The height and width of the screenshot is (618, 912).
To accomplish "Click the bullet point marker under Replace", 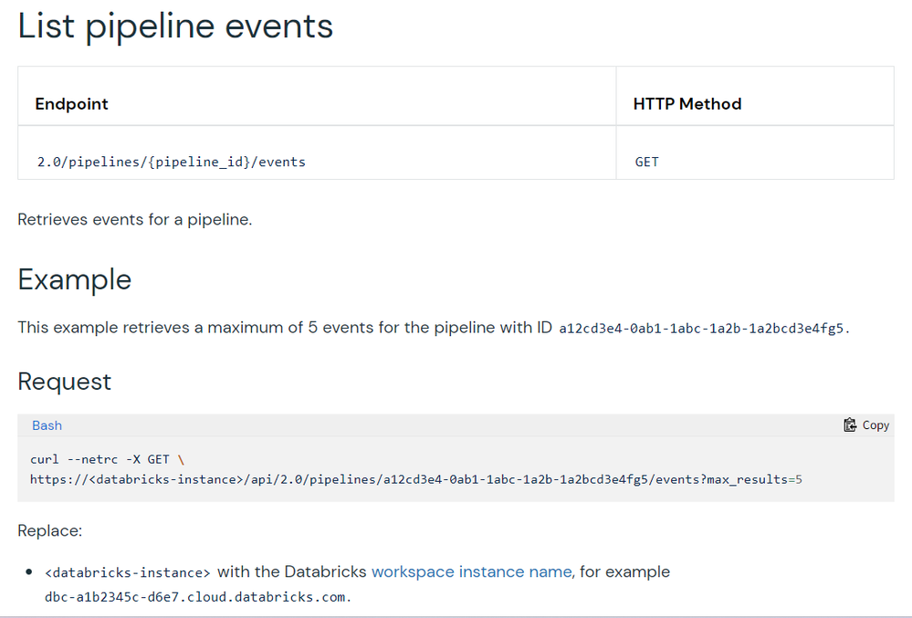I will pyautogui.click(x=30, y=573).
